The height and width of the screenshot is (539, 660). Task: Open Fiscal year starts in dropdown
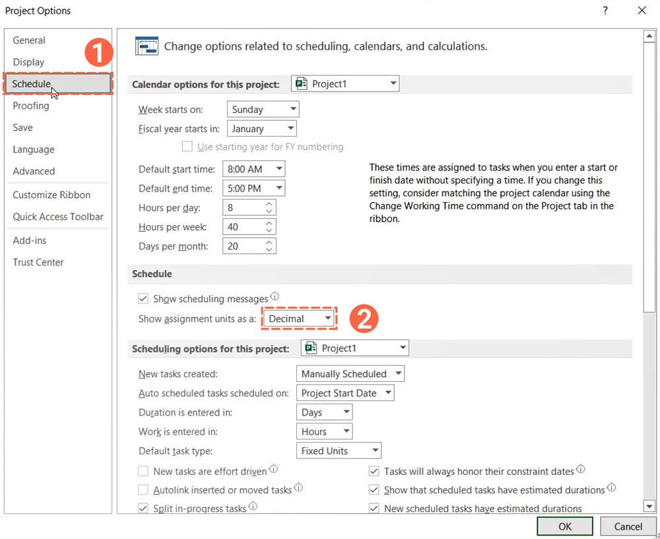pyautogui.click(x=262, y=129)
